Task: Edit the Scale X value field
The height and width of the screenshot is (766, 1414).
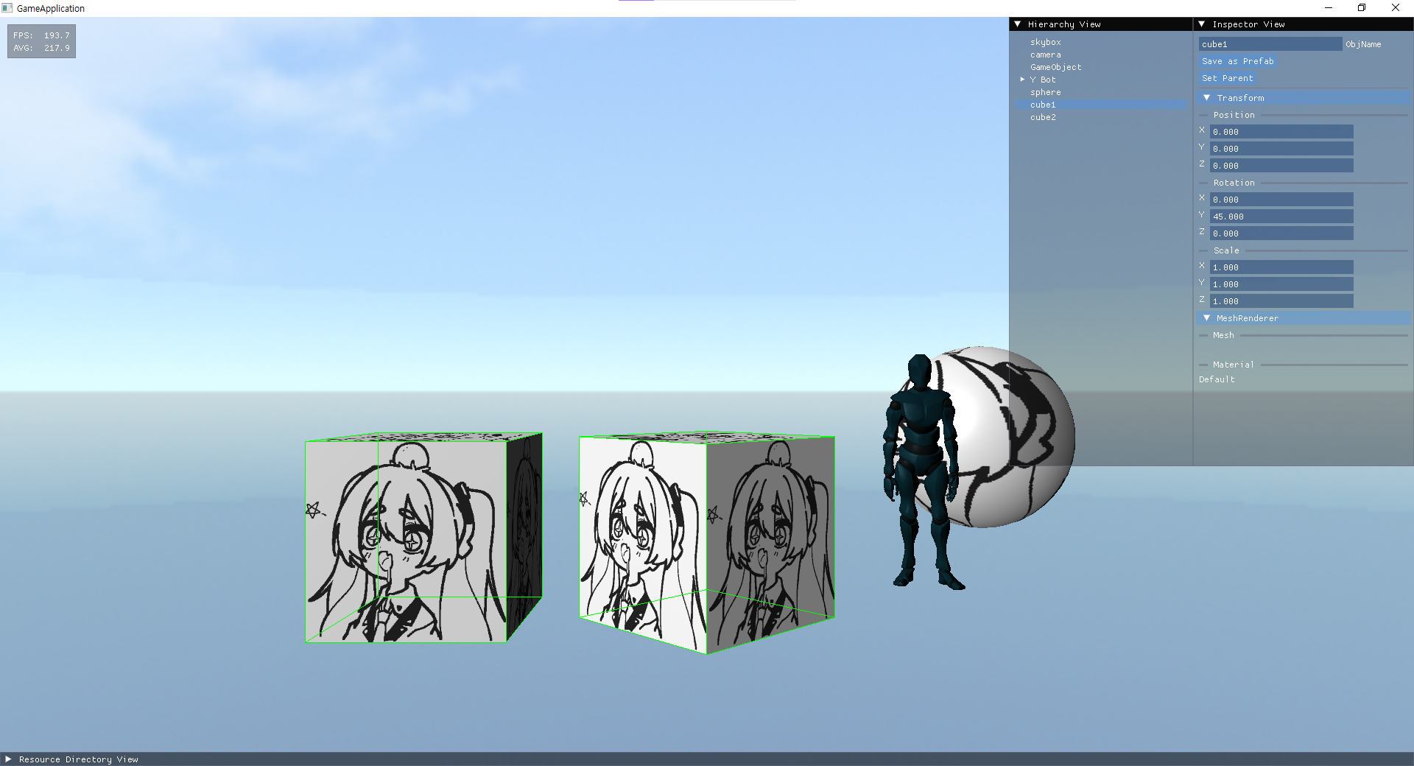Action: (x=1281, y=267)
